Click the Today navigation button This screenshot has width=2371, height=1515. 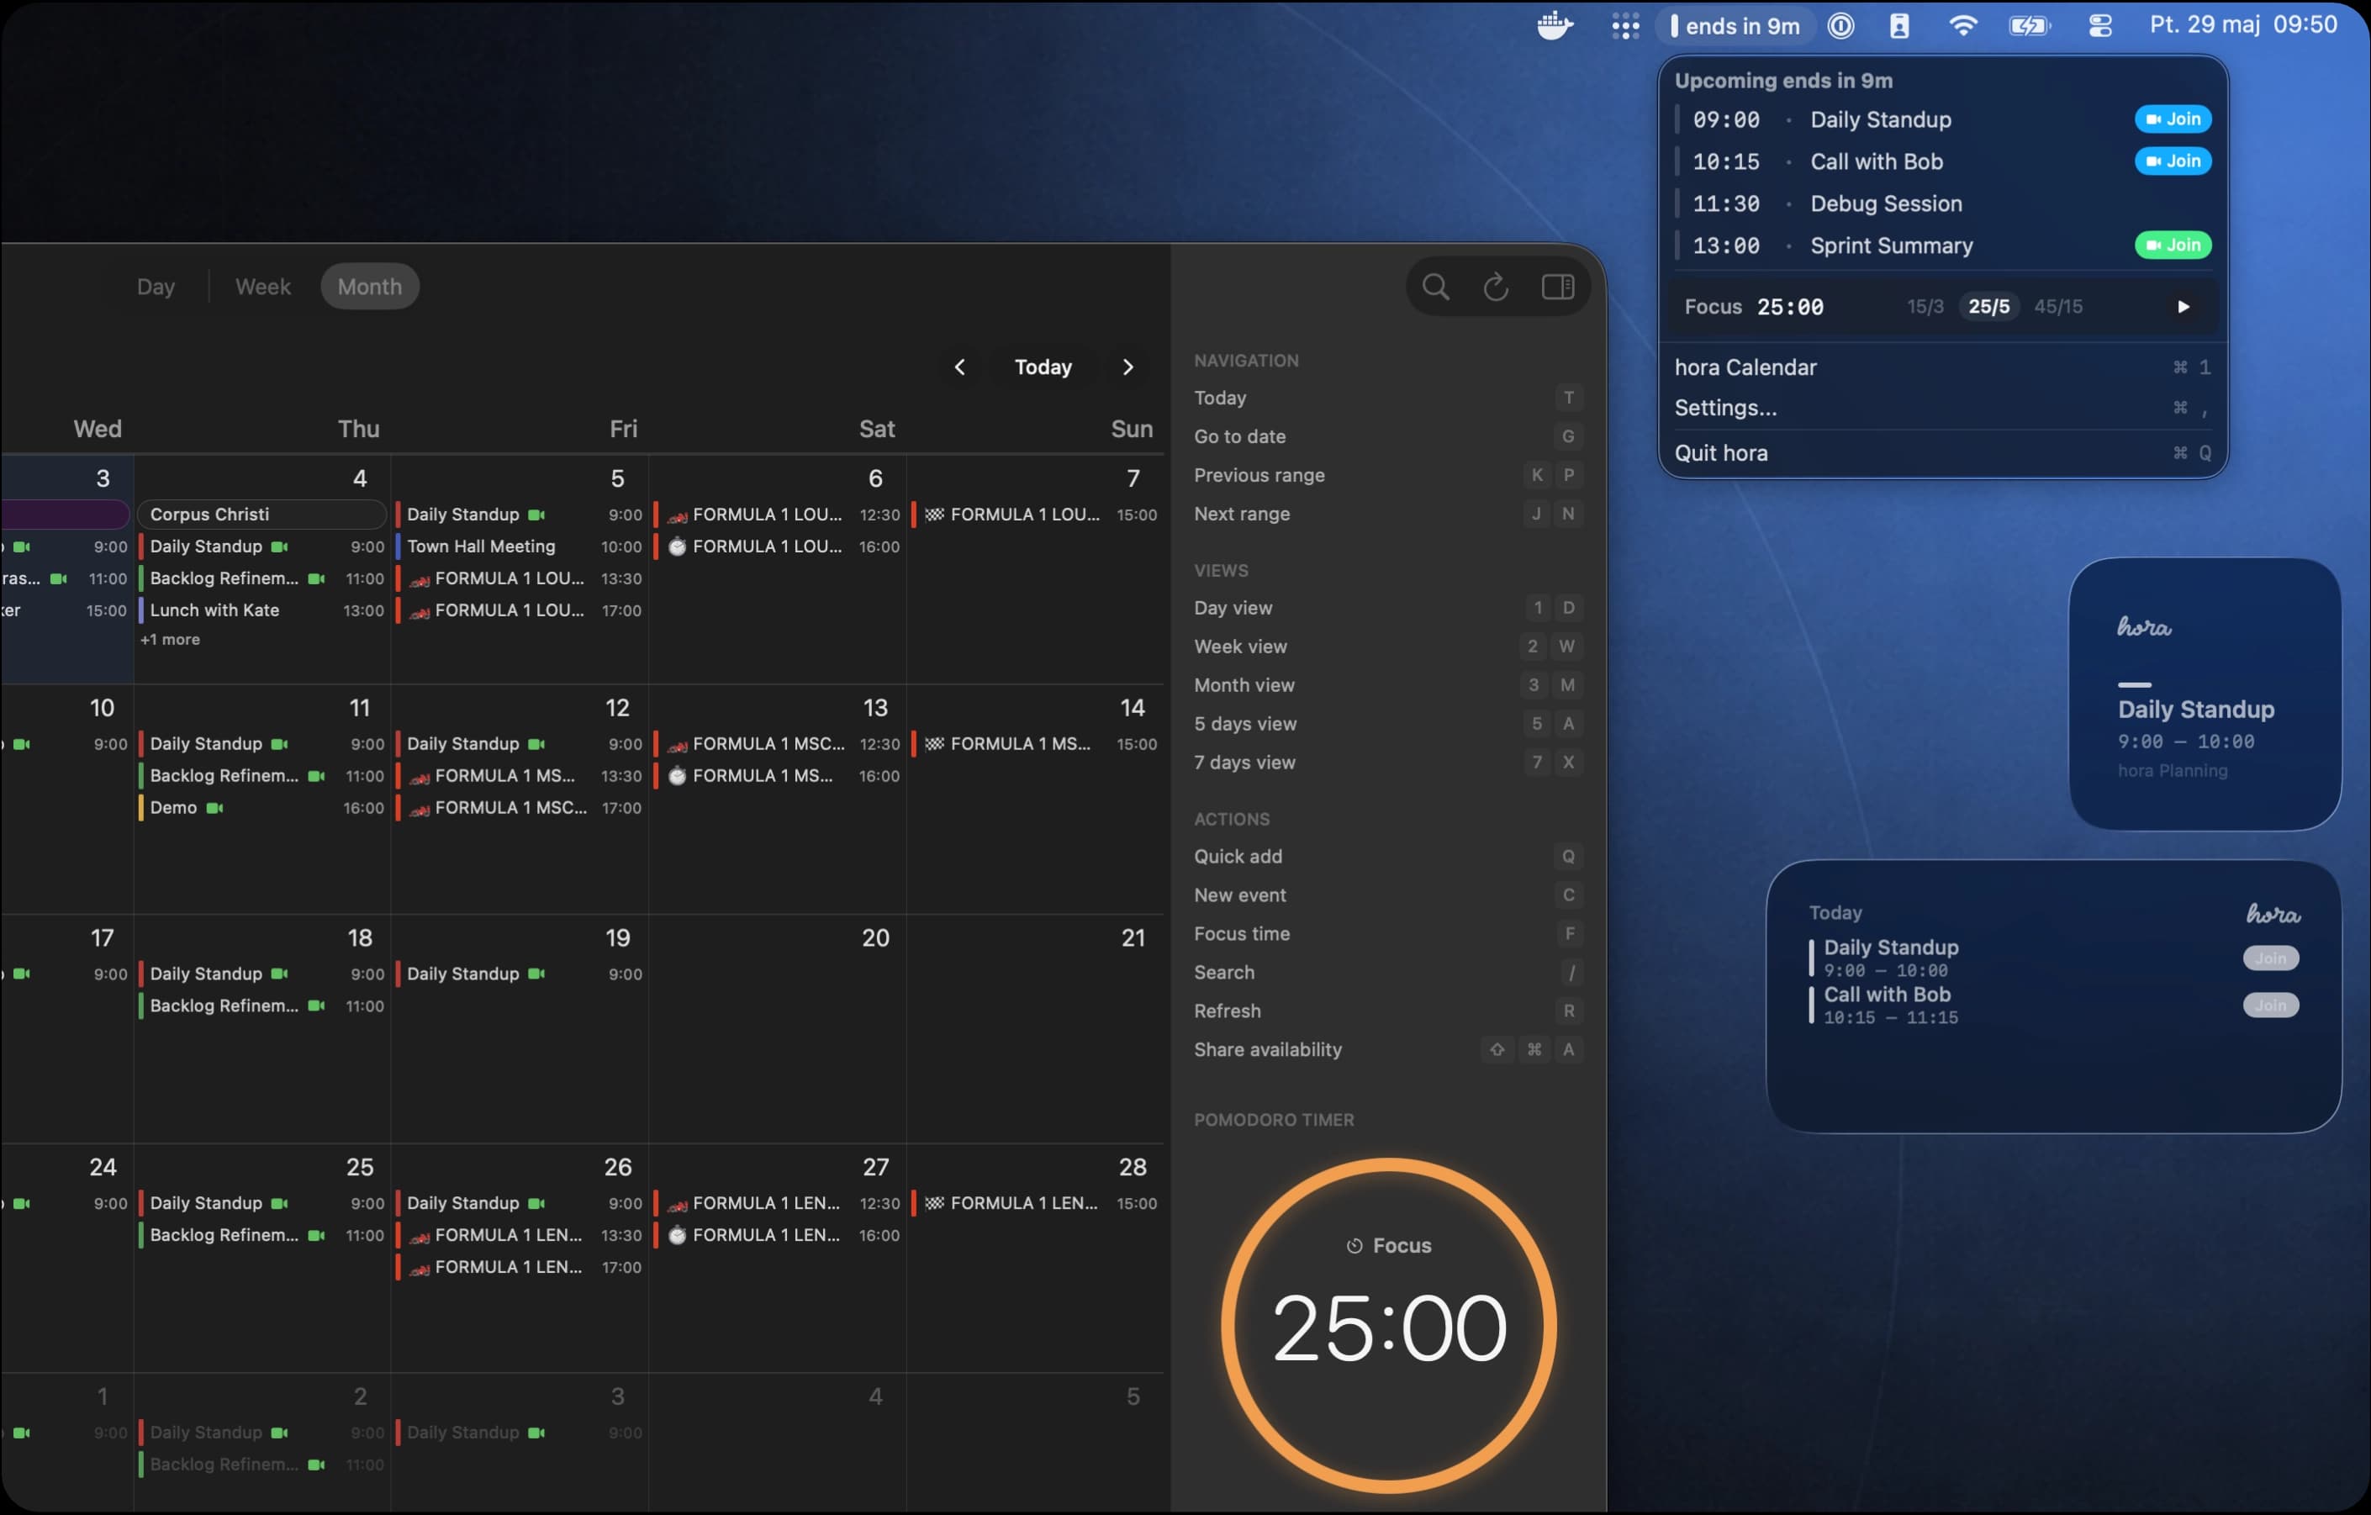point(1043,367)
